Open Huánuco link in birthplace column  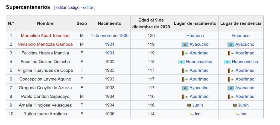pos(195,36)
